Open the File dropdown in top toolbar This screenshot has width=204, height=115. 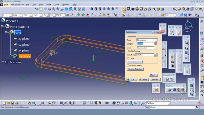click(x=175, y=15)
